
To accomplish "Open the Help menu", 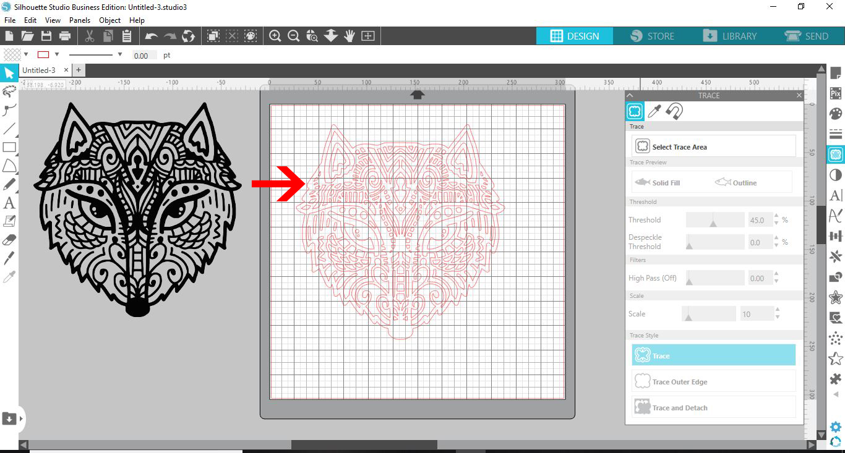I will click(x=137, y=20).
